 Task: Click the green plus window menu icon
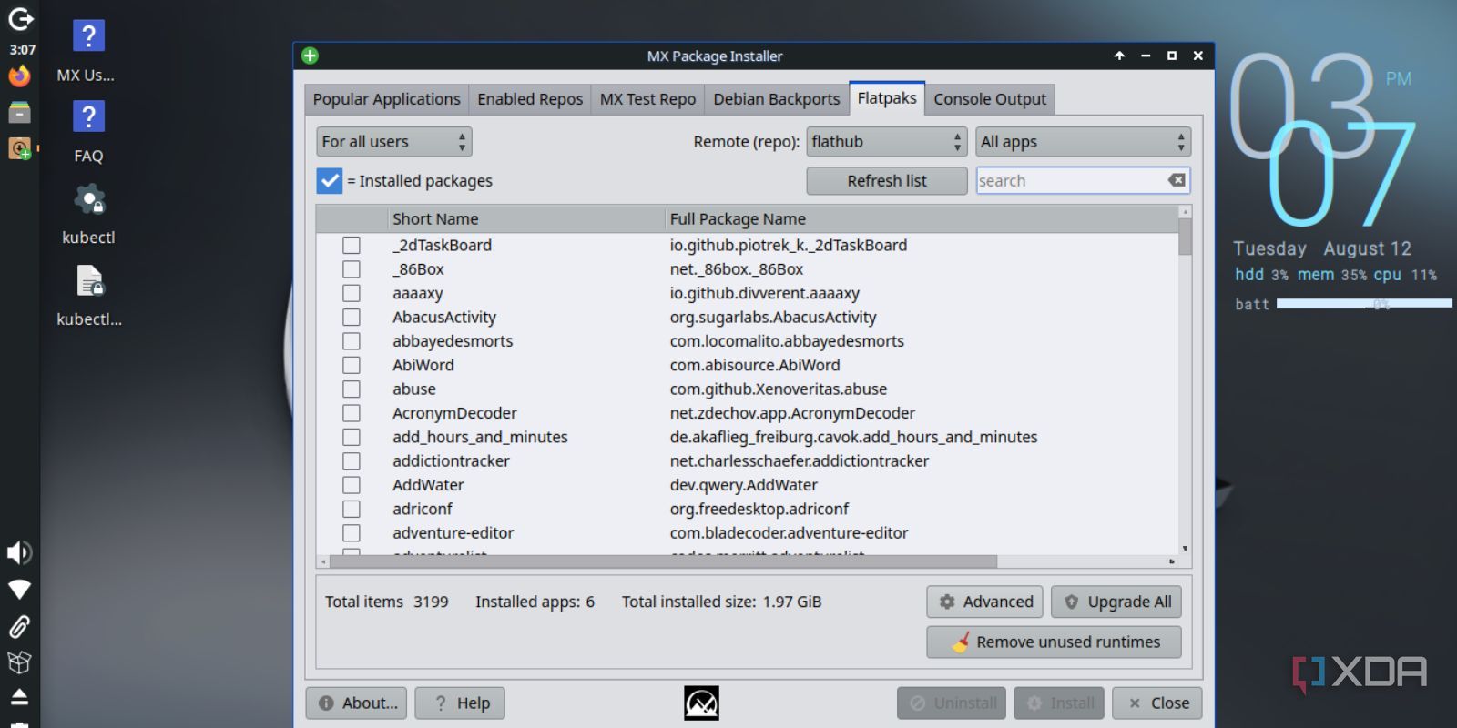click(310, 56)
